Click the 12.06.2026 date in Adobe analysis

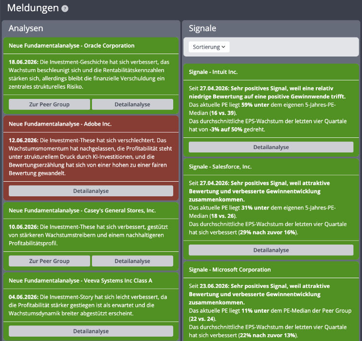[23, 140]
